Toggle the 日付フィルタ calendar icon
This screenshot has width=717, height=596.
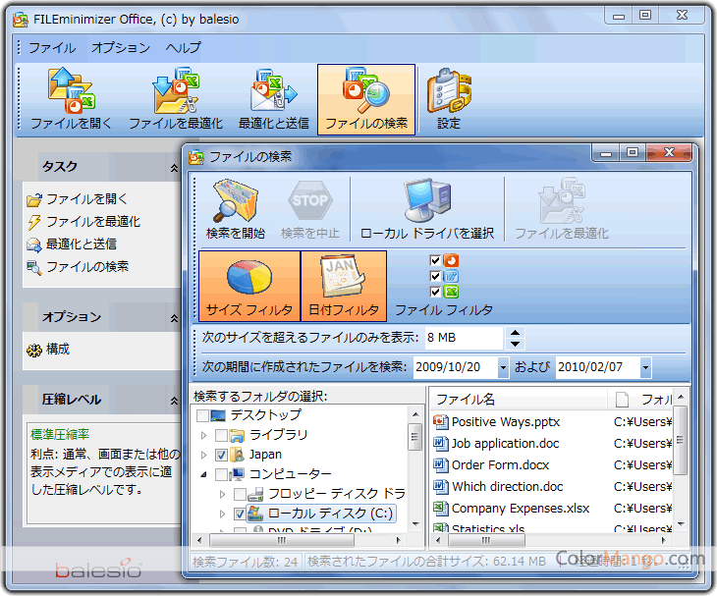(x=344, y=278)
